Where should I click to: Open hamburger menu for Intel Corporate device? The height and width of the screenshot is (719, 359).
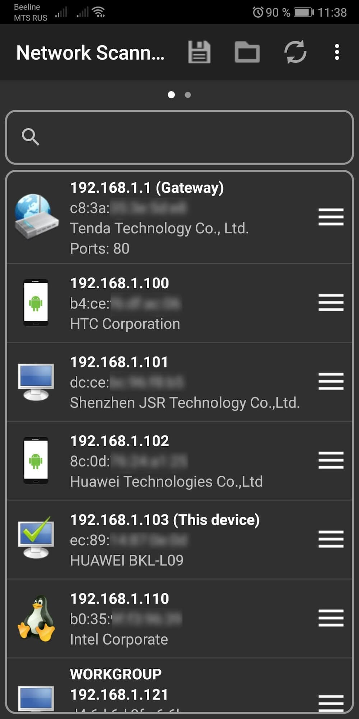click(331, 618)
